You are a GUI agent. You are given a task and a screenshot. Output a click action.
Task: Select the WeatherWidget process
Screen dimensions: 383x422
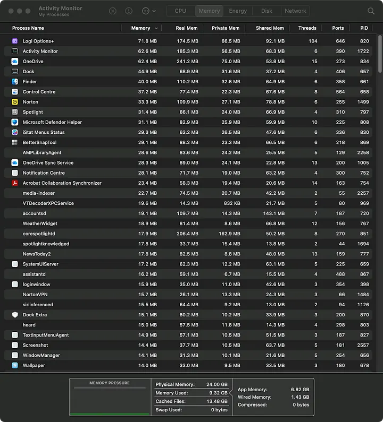(188, 223)
